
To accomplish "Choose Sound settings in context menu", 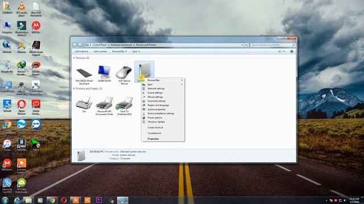I will click(x=163, y=93).
